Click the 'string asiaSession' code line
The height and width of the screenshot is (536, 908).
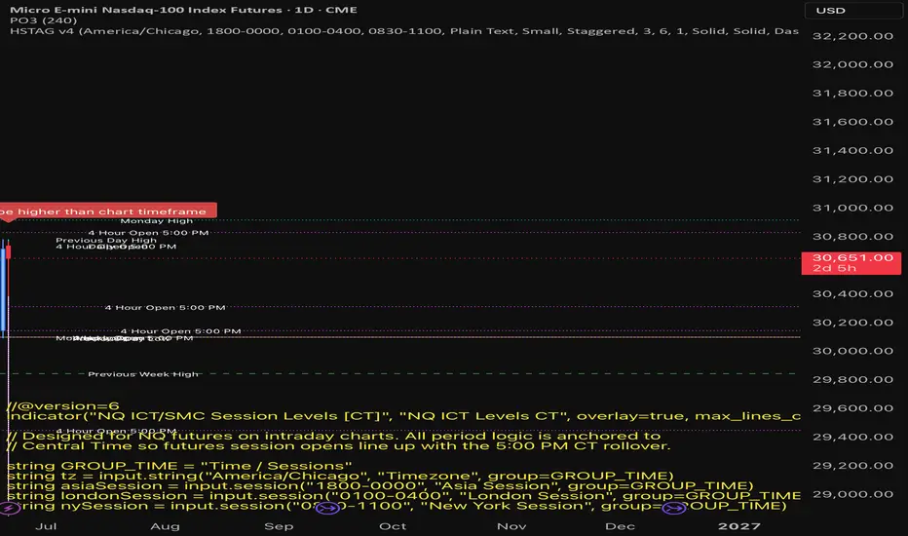coord(381,485)
